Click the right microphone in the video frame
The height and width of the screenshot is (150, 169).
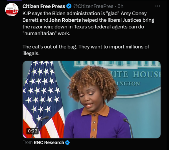(x=128, y=128)
